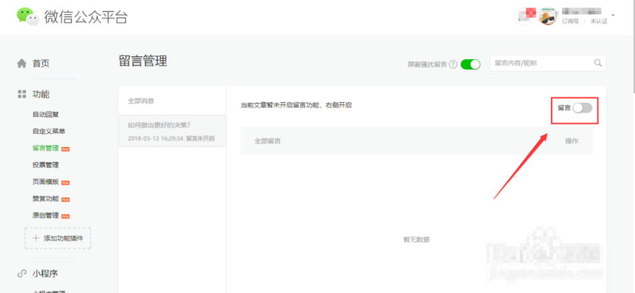Click the WeChat logo icon
Viewport: 635px width, 293px height.
[x=28, y=17]
